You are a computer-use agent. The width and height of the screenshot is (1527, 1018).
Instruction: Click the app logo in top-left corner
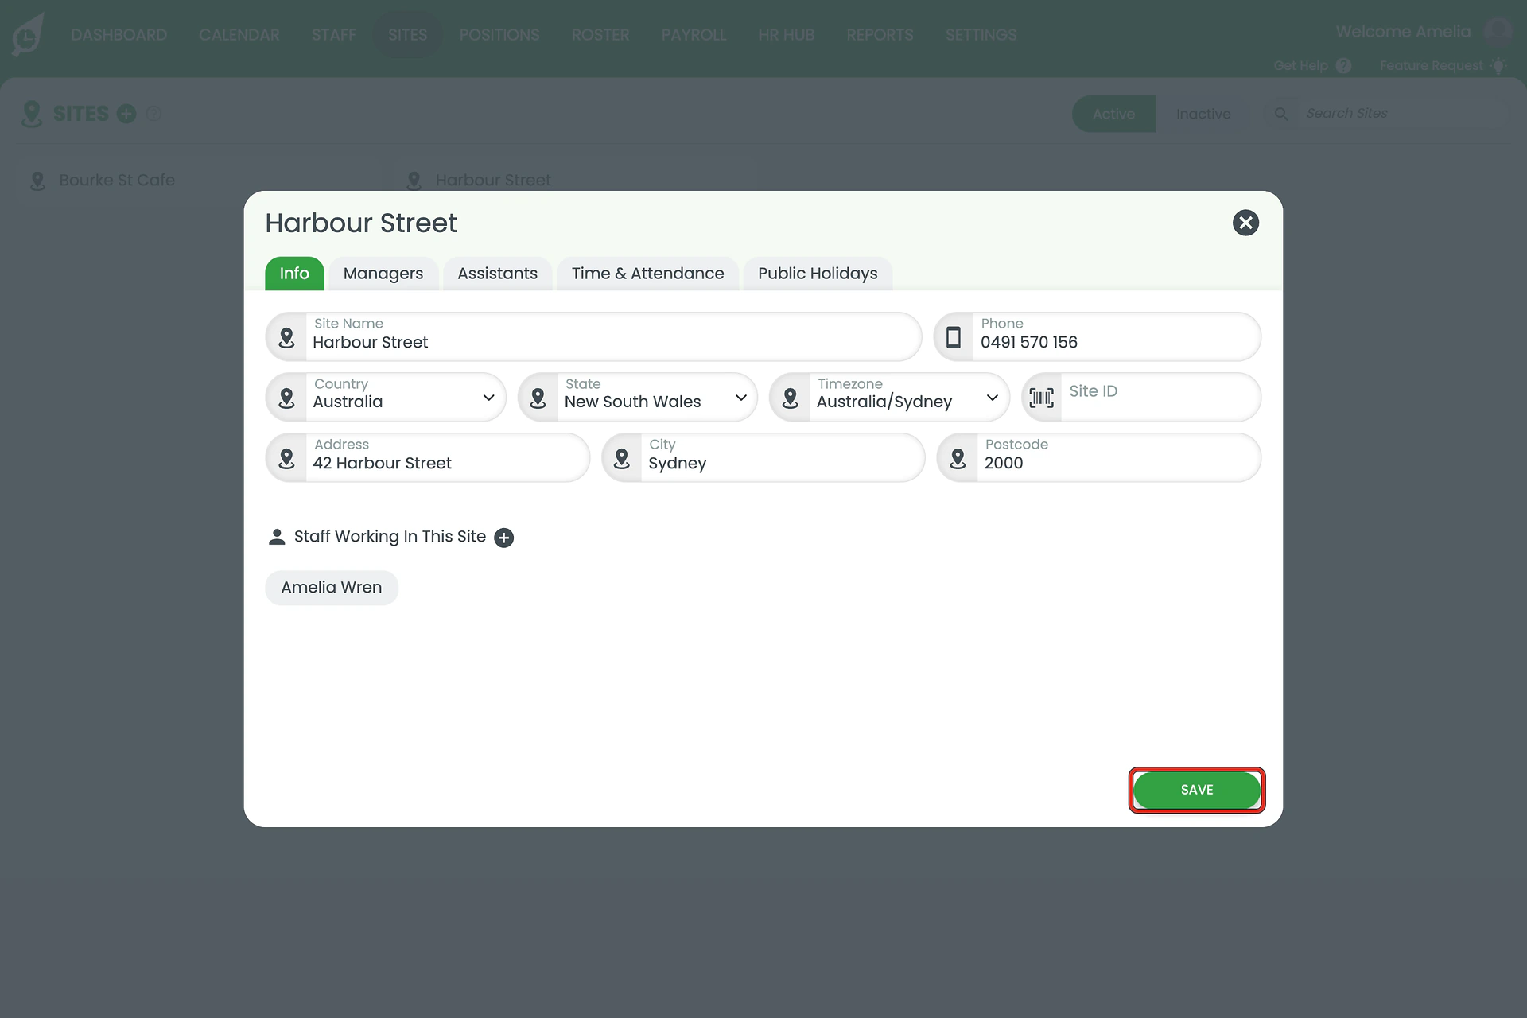[28, 34]
